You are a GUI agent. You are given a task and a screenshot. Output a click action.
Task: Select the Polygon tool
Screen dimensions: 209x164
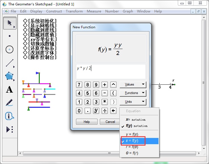[10, 76]
